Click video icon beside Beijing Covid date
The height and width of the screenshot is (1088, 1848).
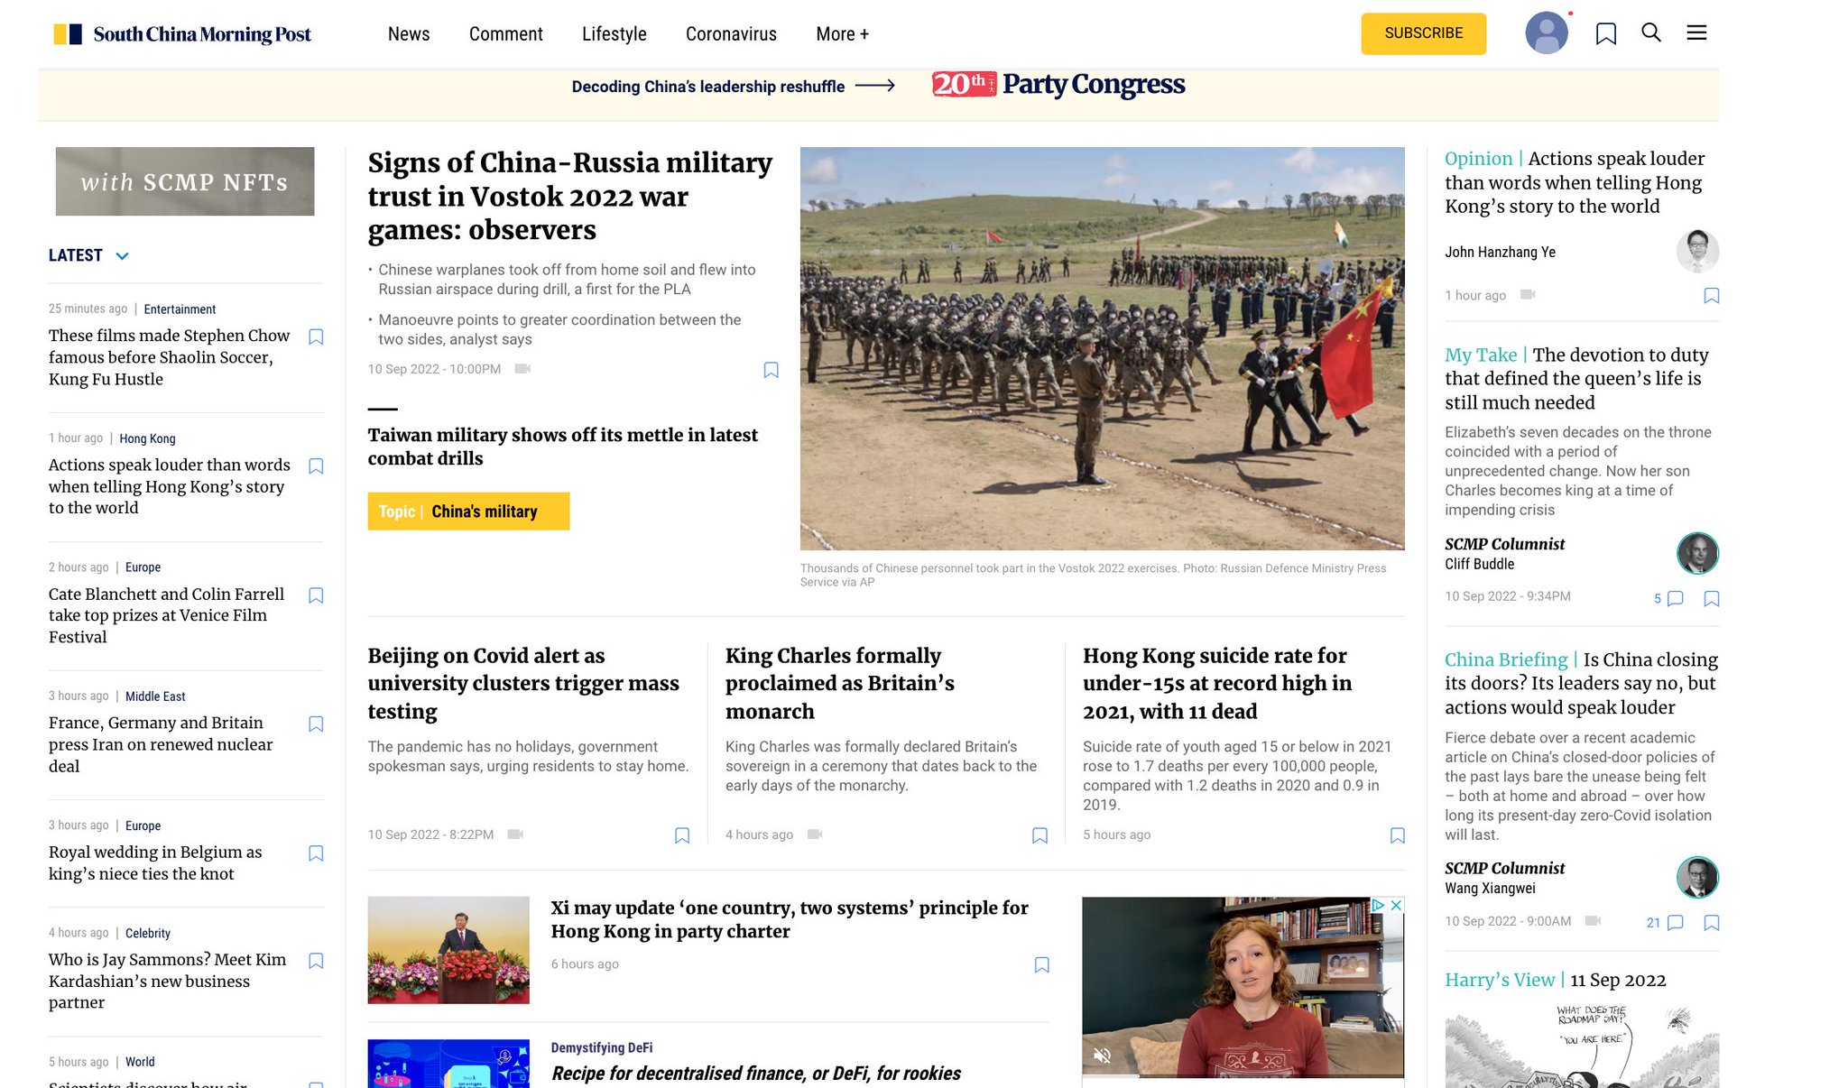515,834
